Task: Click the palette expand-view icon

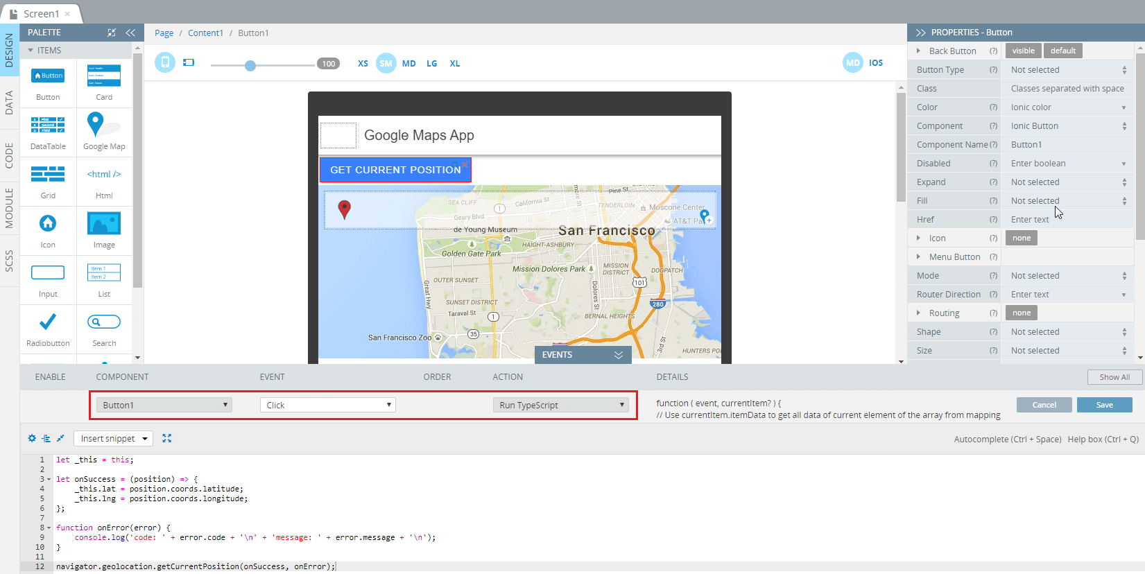Action: 112,33
